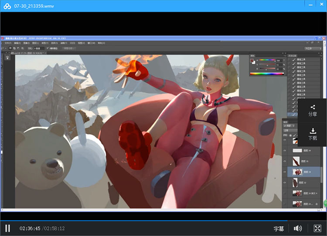Select the 图层 35 layer thumbnail
The height and width of the screenshot is (236, 327).
click(296, 161)
